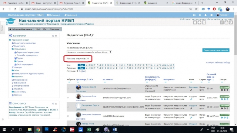This screenshot has height=133, width=237.
Task: Click the graduation cap portal logo
Action: pyautogui.click(x=11, y=21)
